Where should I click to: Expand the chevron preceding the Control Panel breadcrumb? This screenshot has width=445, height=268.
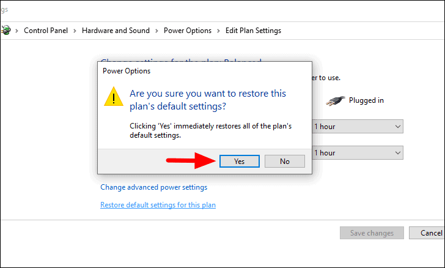tap(17, 31)
